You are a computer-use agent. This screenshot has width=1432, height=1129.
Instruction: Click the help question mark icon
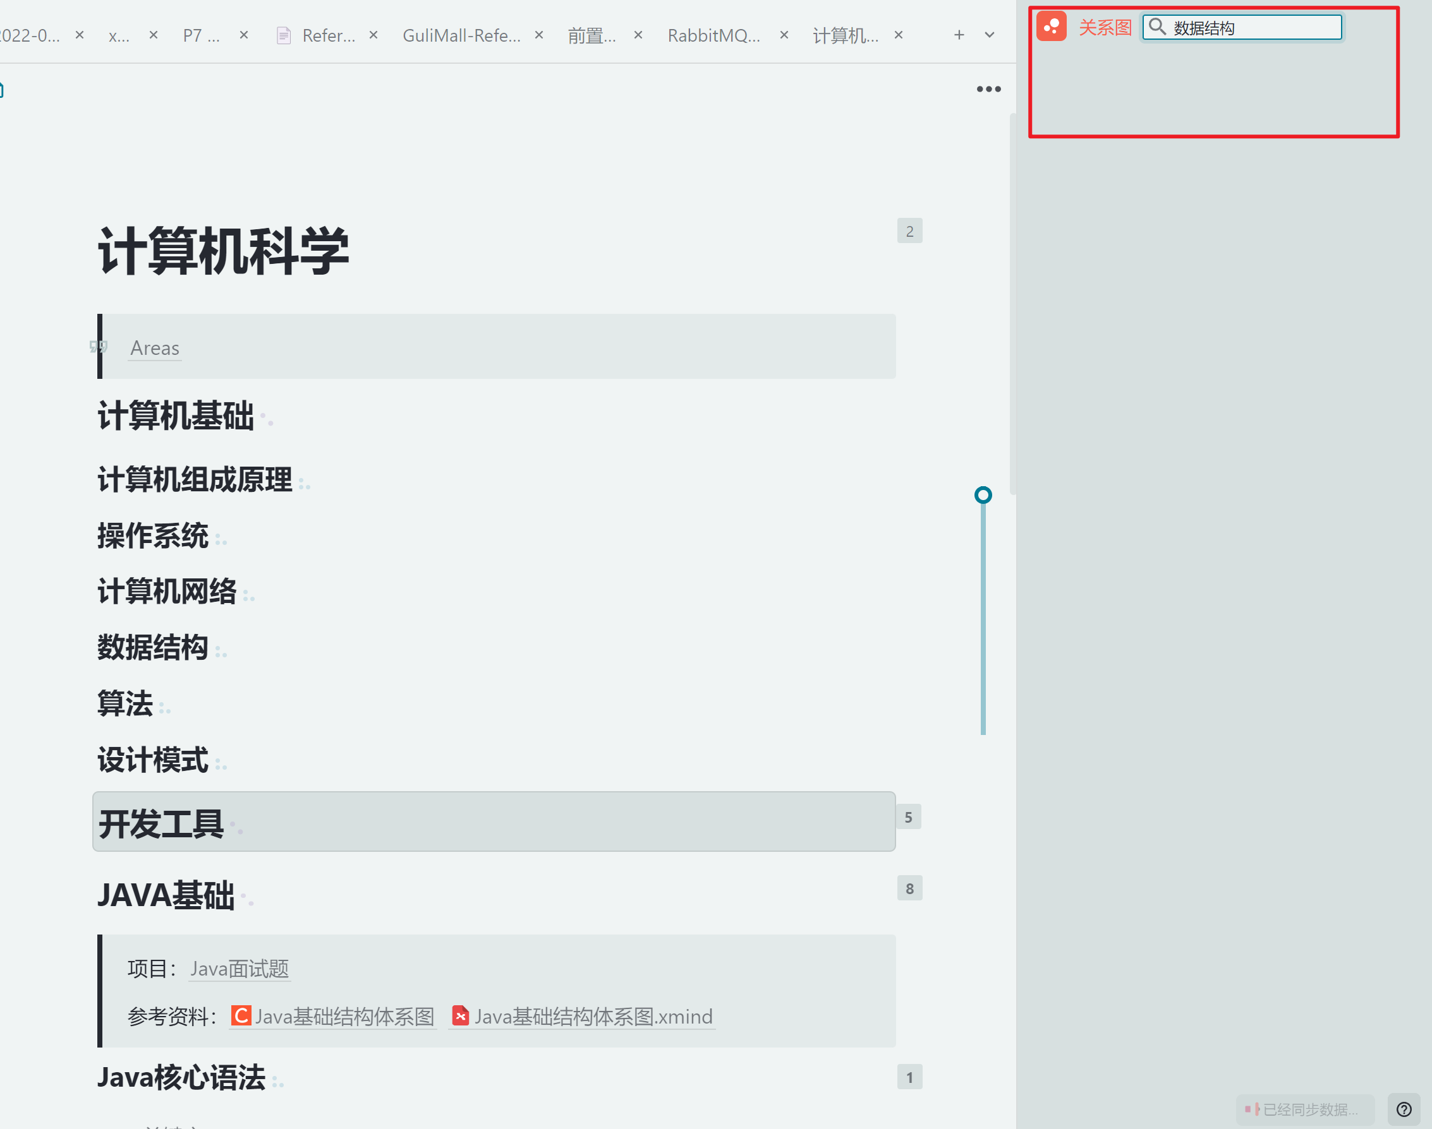pyautogui.click(x=1404, y=1109)
